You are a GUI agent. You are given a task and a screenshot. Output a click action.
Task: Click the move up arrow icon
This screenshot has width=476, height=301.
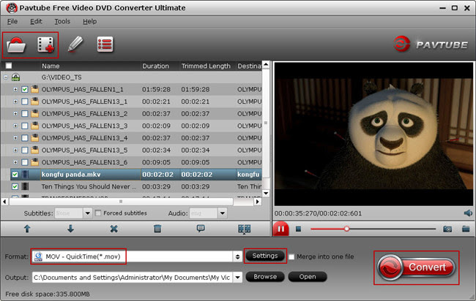(27, 229)
